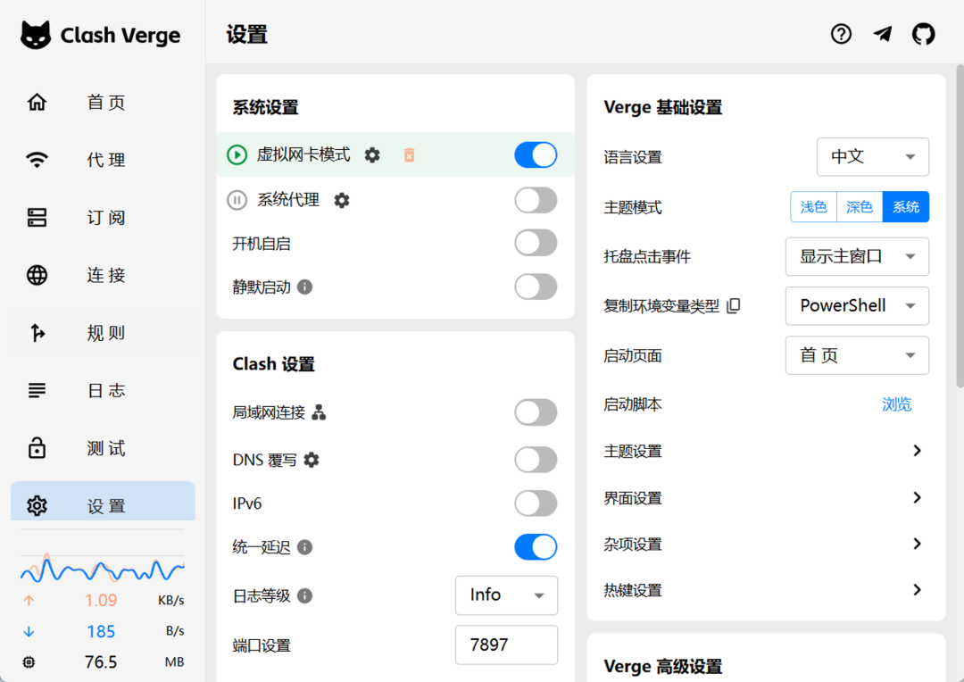
Task: Enable the 局域网连接 switch
Action: point(536,412)
